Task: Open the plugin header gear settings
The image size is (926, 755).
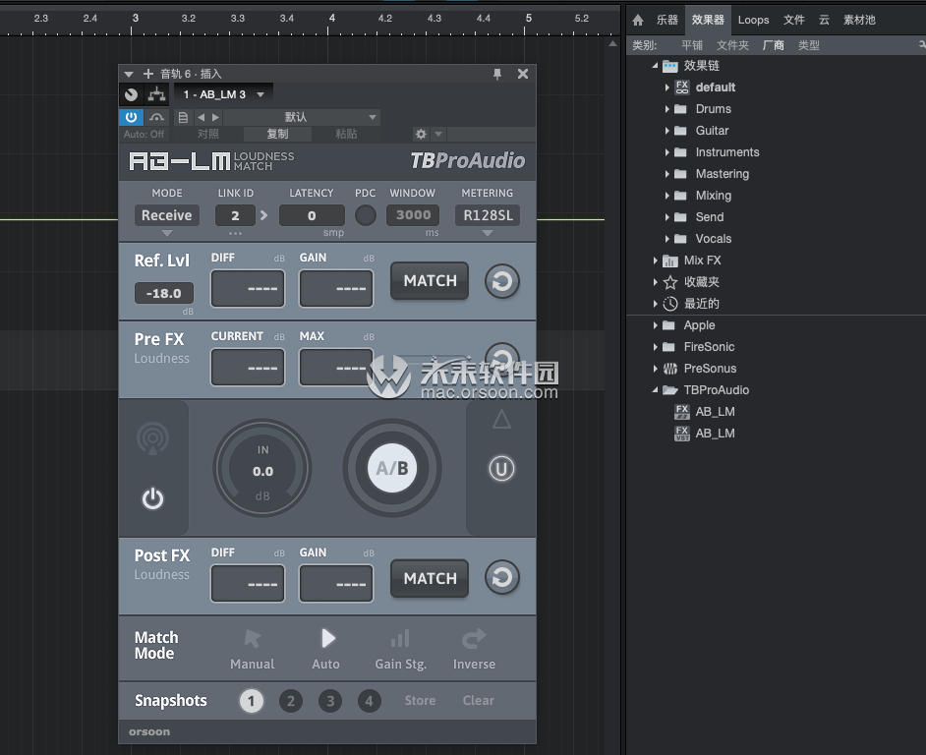Action: (x=421, y=134)
